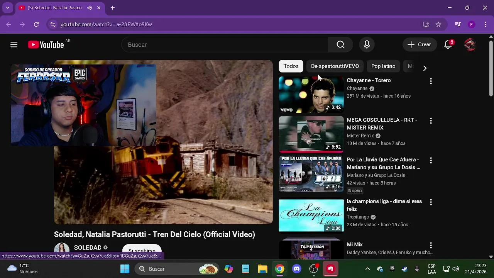This screenshot has width=494, height=278.
Task: Open the Chrome tab search dropdown
Action: coord(7,8)
